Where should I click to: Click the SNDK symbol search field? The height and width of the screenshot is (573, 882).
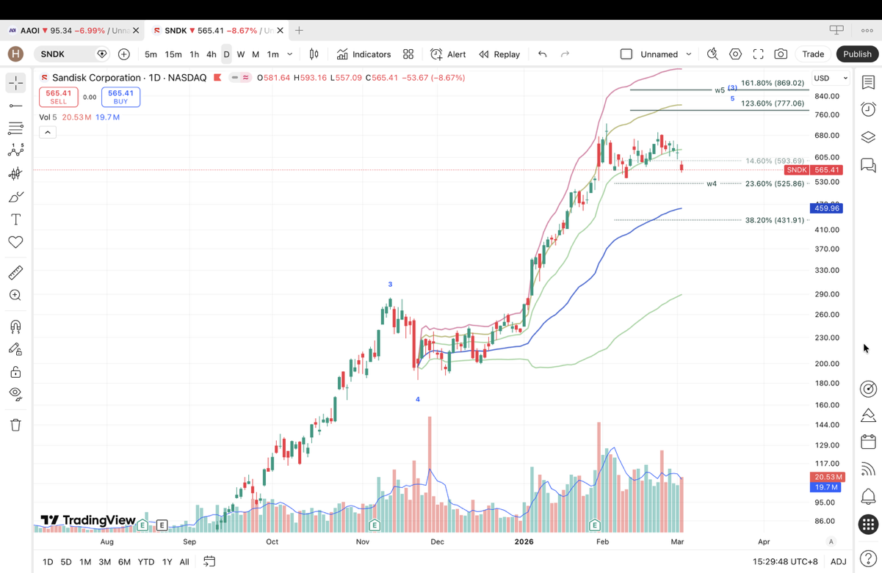pos(65,54)
